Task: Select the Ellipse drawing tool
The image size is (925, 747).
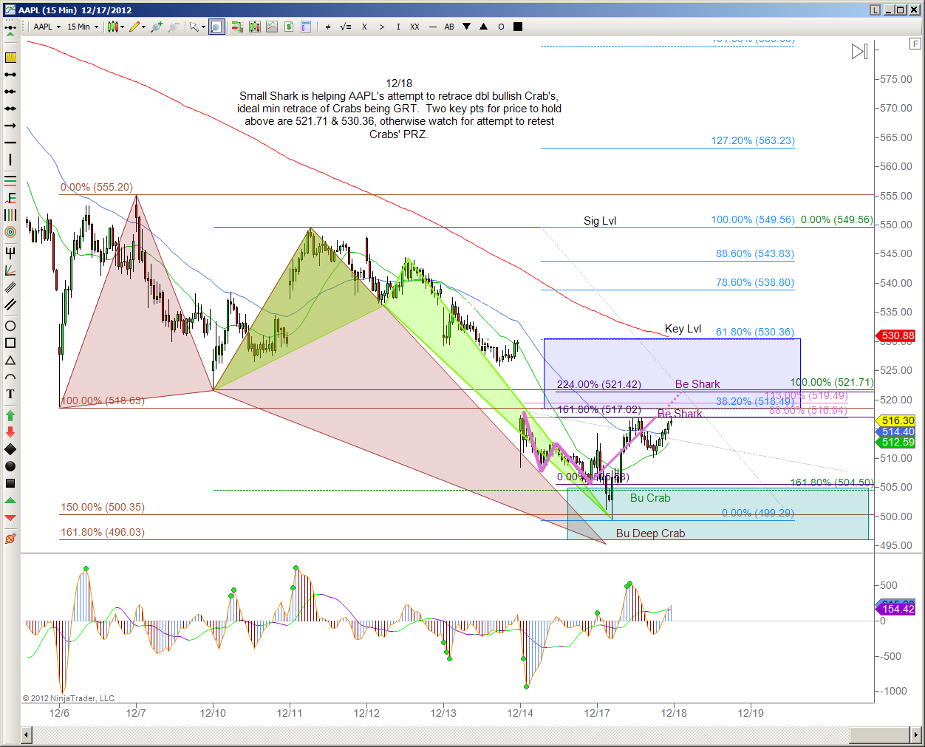Action: coord(10,326)
